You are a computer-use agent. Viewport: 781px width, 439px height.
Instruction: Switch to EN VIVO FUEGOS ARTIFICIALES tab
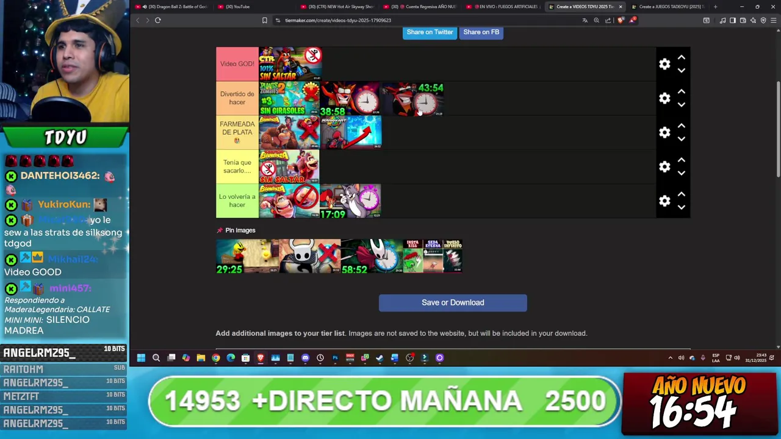[x=503, y=7]
